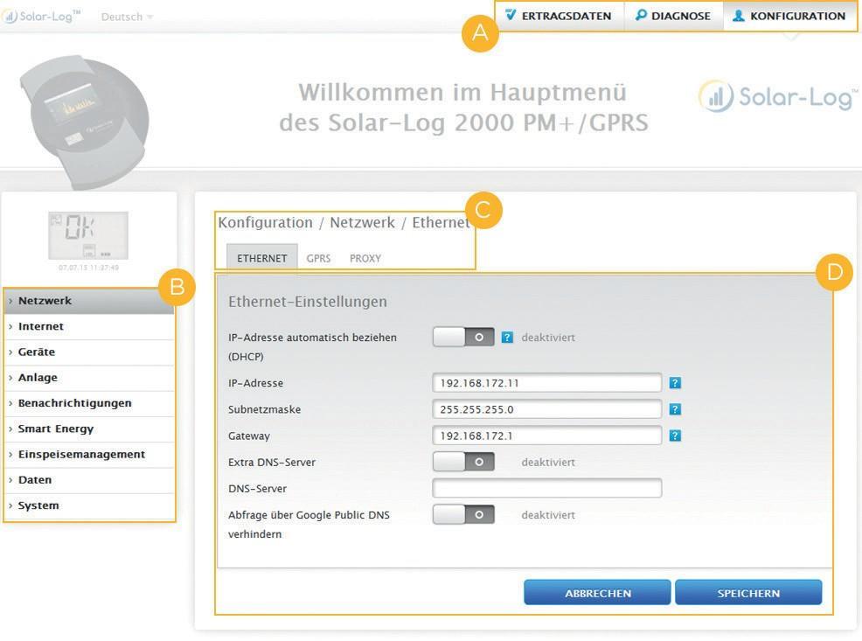Image resolution: width=862 pixels, height=641 pixels.
Task: Select Daten in the side menu
Action: 89,480
